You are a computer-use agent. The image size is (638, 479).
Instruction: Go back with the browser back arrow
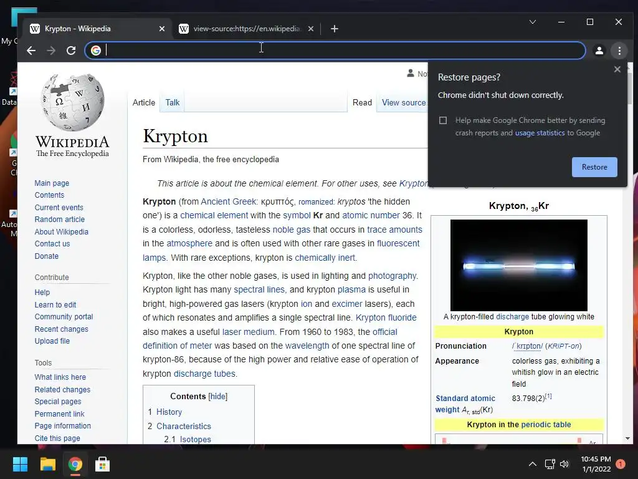tap(31, 51)
